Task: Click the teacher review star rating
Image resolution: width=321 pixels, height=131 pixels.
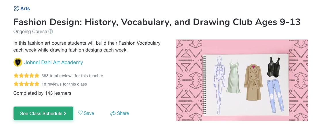Action: pyautogui.click(x=26, y=76)
